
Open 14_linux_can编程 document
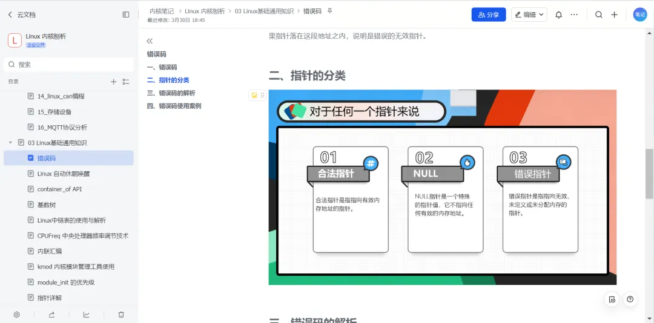point(61,96)
